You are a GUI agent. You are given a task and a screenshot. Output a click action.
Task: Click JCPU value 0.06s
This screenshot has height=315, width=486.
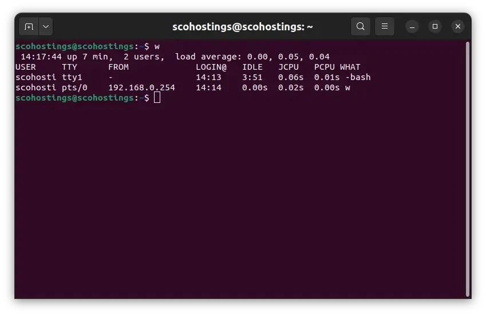point(291,77)
